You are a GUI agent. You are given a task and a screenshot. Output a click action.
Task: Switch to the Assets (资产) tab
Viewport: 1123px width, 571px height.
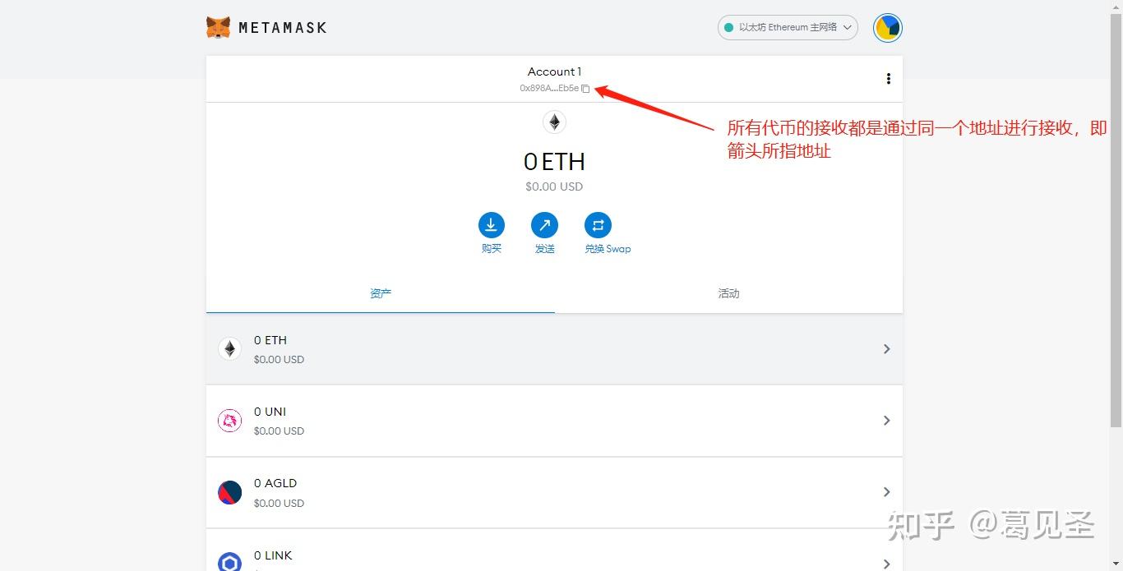(381, 293)
